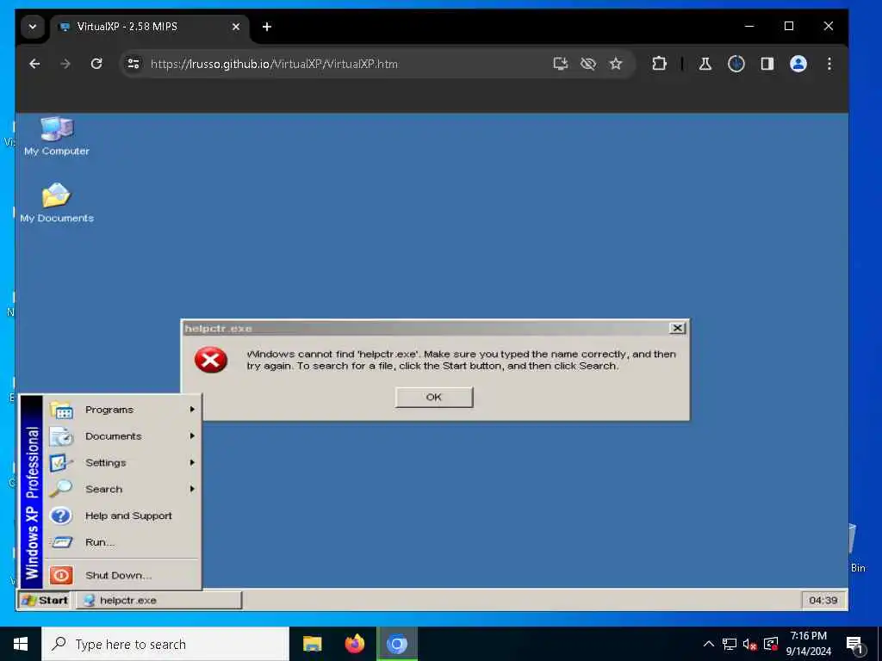Select the VirtualXP browser tab
882x661 pixels.
[x=149, y=27]
